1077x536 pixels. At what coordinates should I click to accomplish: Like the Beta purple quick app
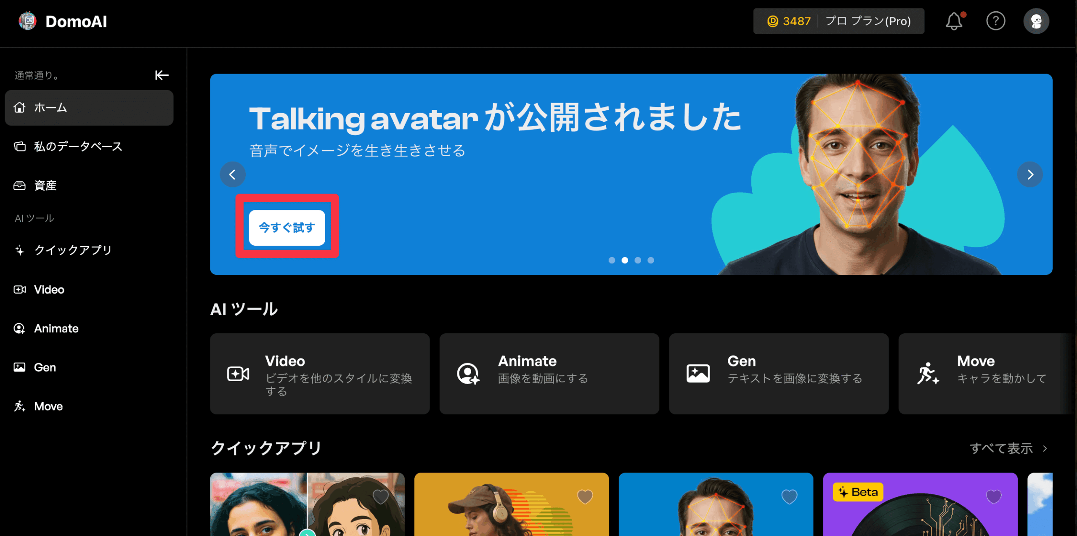pyautogui.click(x=994, y=497)
